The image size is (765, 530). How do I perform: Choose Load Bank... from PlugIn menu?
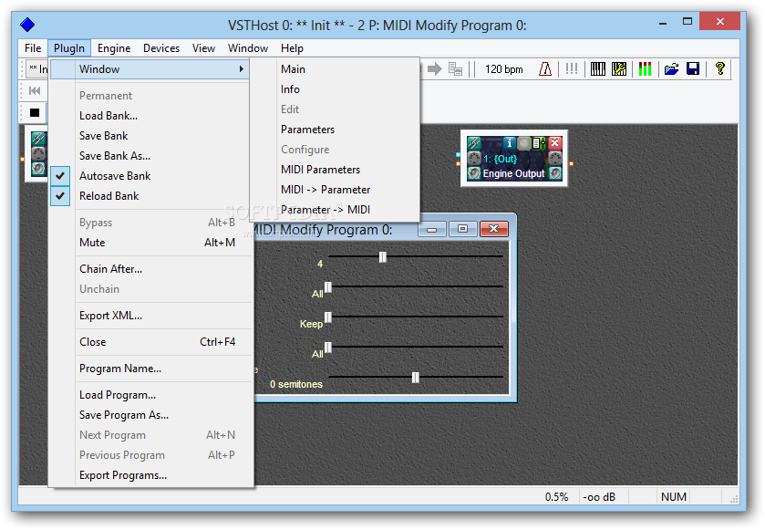pyautogui.click(x=151, y=116)
